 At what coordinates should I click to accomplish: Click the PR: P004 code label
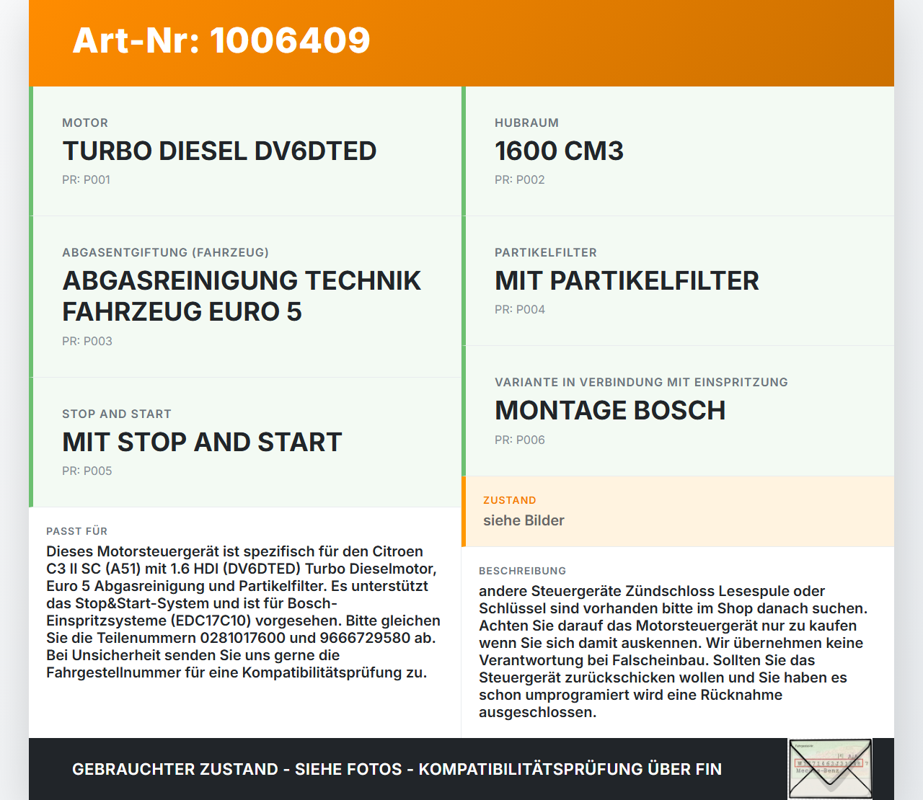tap(519, 310)
